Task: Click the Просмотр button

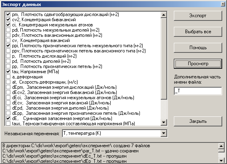Action: coord(198,64)
